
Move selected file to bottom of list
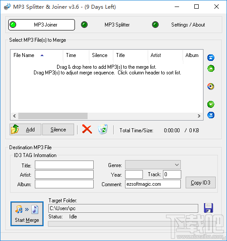[x=211, y=115]
